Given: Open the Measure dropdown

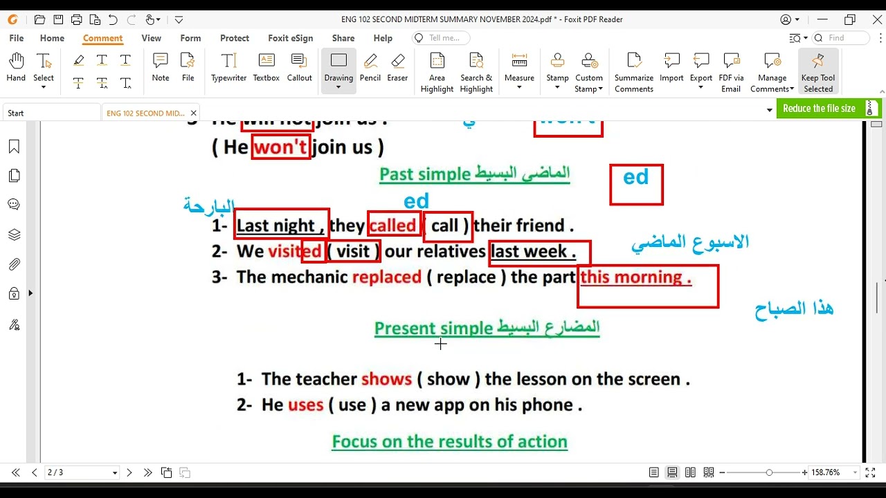Looking at the screenshot, I should coord(519,87).
